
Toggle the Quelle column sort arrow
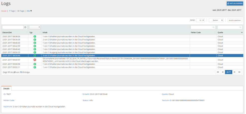(241, 32)
